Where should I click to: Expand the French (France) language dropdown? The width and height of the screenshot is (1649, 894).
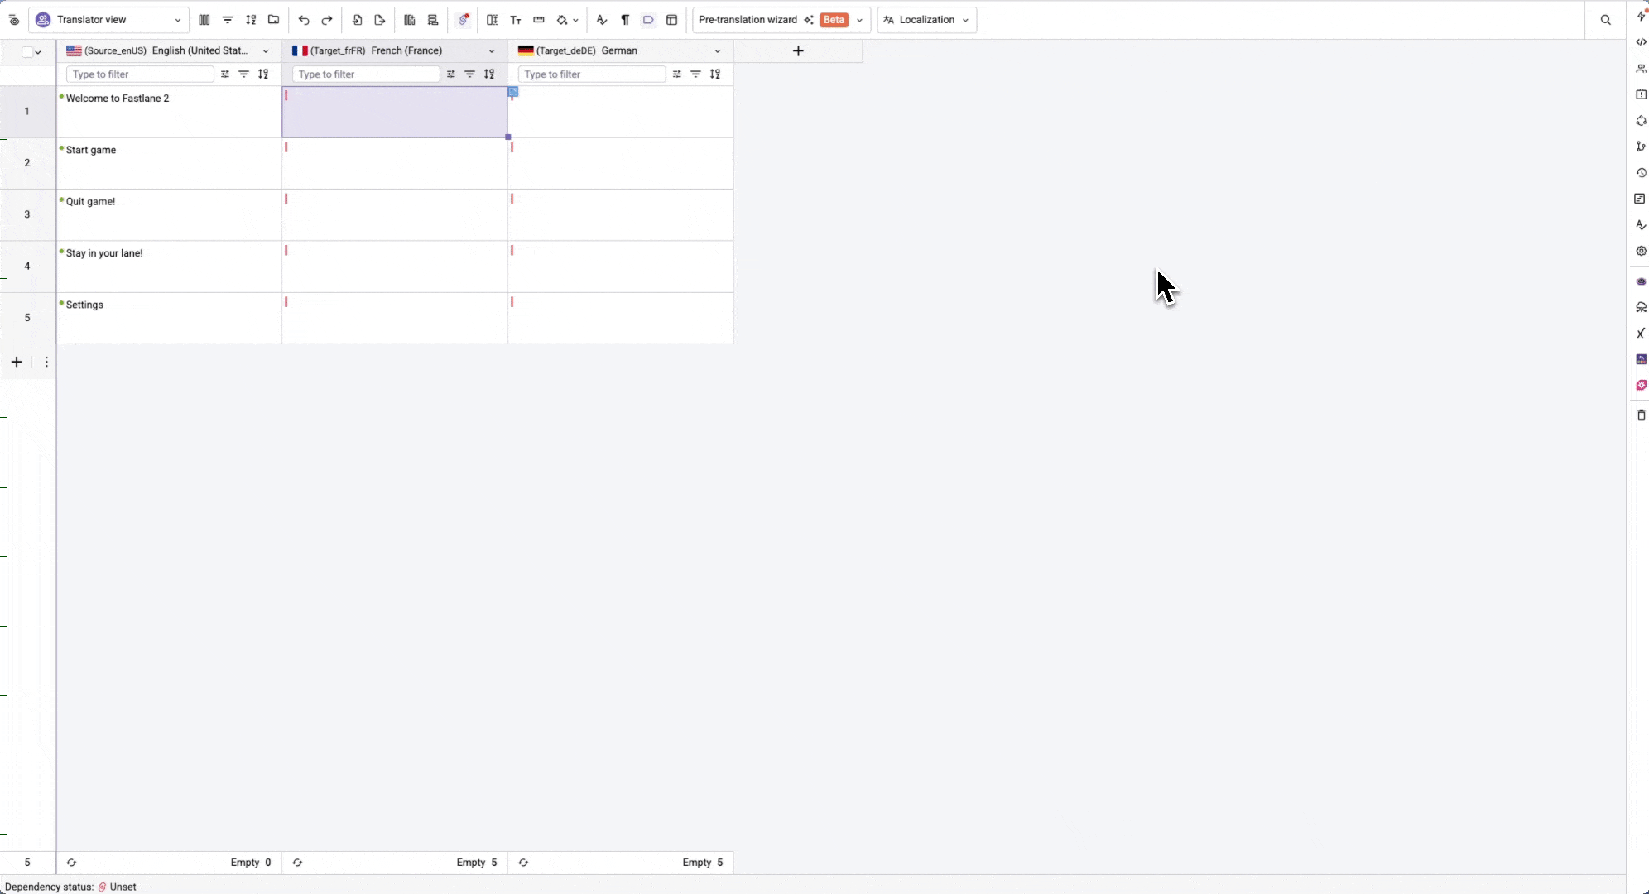click(x=491, y=50)
